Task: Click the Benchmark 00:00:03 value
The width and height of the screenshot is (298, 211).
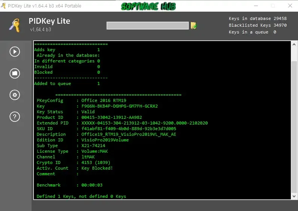Action: click(x=92, y=185)
